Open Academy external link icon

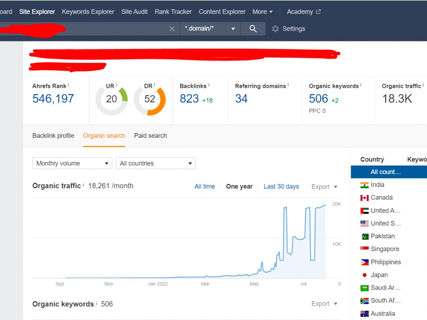click(319, 12)
